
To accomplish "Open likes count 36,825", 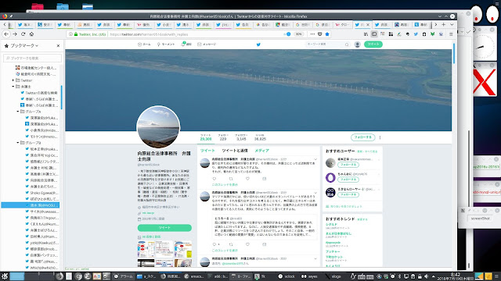I will coord(260,137).
